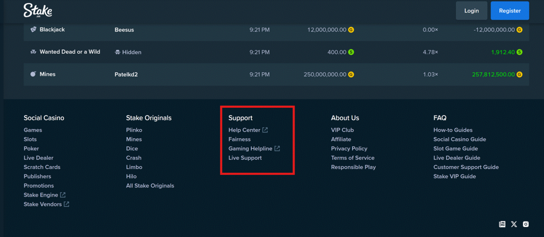Click external link icon next to Stake Vendors
This screenshot has width=544, height=237.
click(66, 205)
